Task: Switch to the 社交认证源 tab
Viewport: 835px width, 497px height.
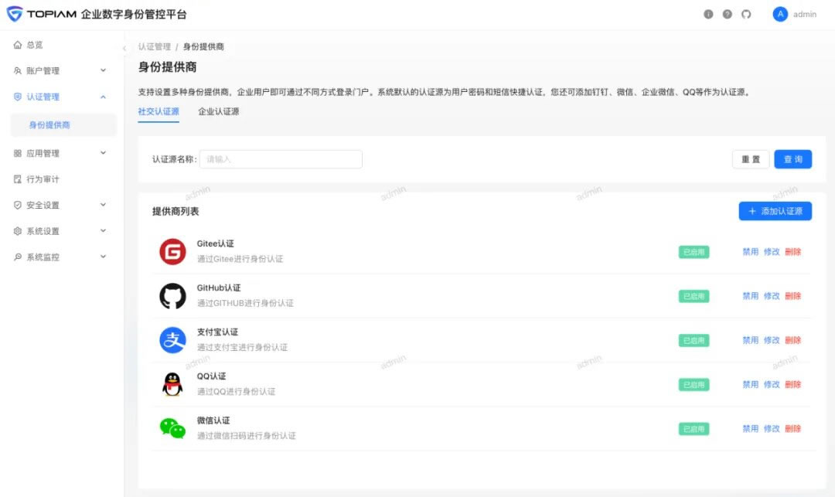Action: pyautogui.click(x=158, y=111)
